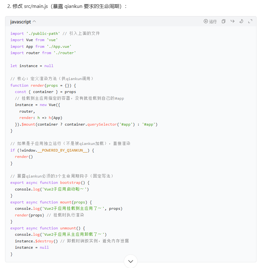Click the play icon beside 运行
Viewport: 261px width, 268px height.
coord(206,22)
